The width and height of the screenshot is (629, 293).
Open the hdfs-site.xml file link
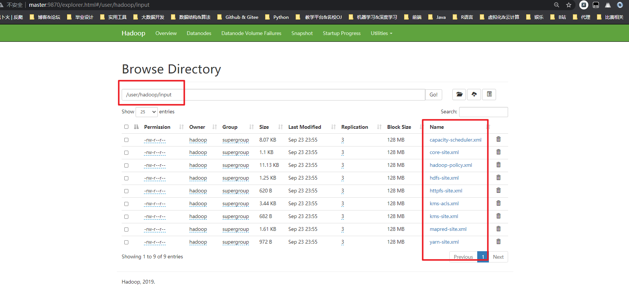click(444, 178)
